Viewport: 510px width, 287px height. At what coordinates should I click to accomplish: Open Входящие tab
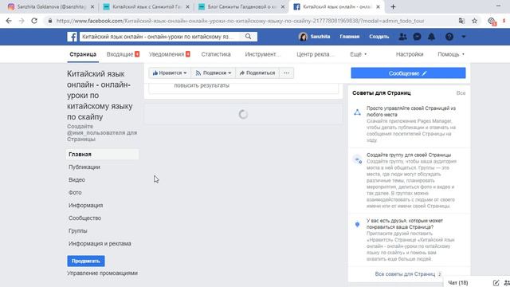pos(123,54)
